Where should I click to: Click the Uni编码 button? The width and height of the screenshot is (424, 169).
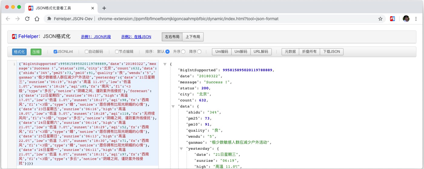222,52
